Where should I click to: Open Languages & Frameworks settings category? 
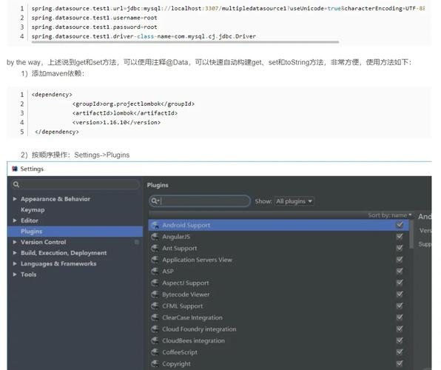58,263
